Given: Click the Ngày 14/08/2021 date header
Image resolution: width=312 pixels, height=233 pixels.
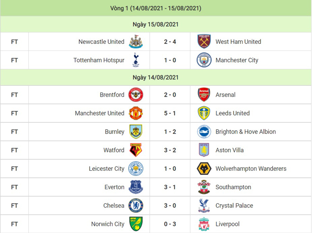Looking at the screenshot, I should pyautogui.click(x=156, y=77).
